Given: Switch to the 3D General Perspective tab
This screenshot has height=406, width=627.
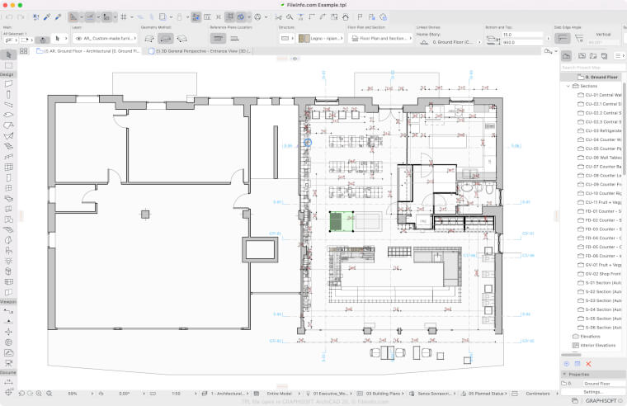Looking at the screenshot, I should click(x=200, y=50).
